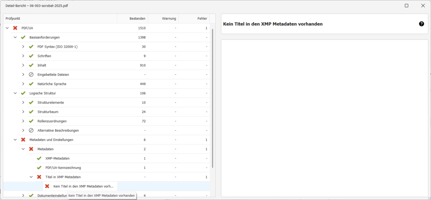Screen dimensions: 431x200
Task: Select the Inhalt tree item
Action: point(42,65)
